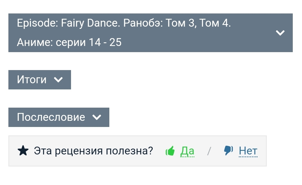Image resolution: width=302 pixels, height=185 pixels.
Task: Click the 'Аниме:' word in the header
Action: [35, 42]
